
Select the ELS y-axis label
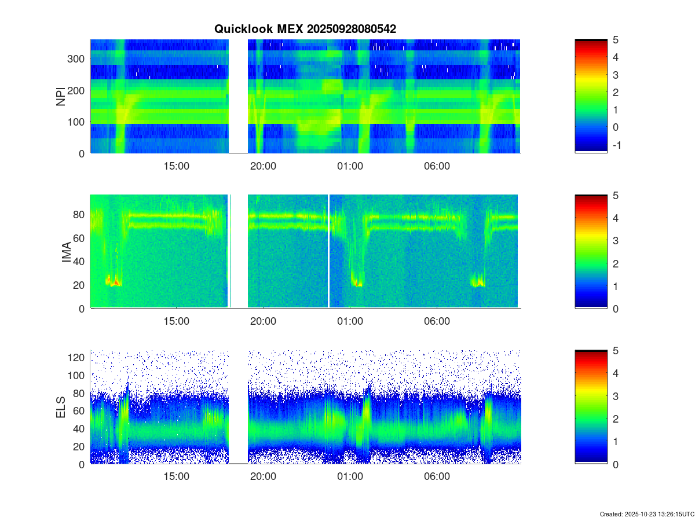pyautogui.click(x=60, y=407)
